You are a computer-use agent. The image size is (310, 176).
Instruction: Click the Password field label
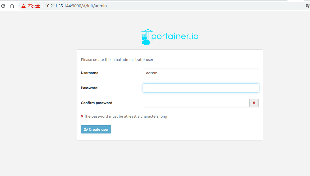click(x=89, y=88)
